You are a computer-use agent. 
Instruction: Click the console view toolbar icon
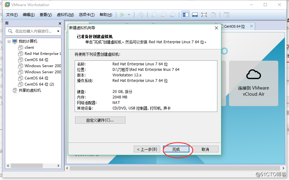226,15
